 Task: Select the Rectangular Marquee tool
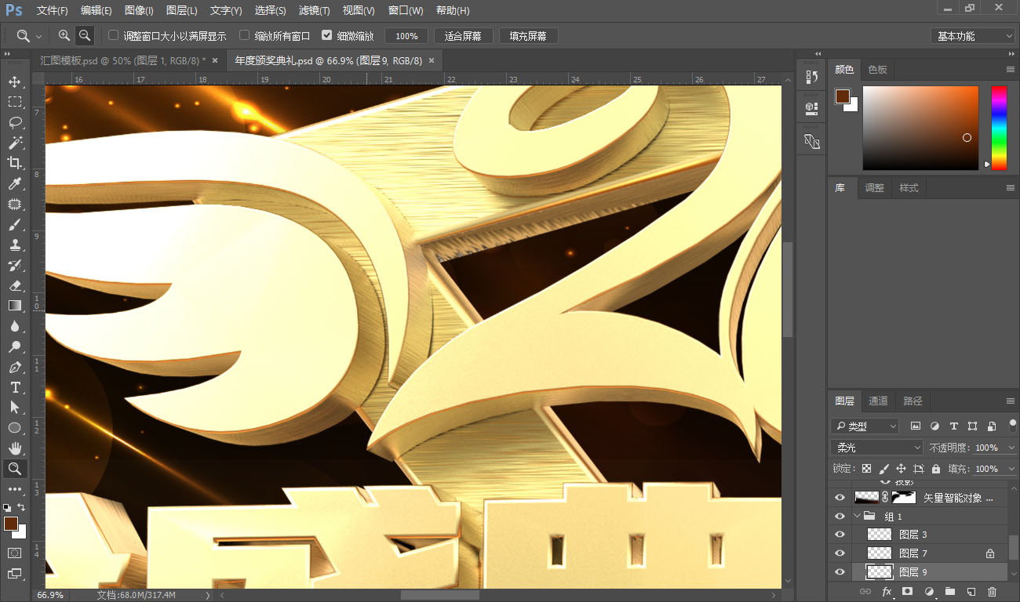click(15, 102)
